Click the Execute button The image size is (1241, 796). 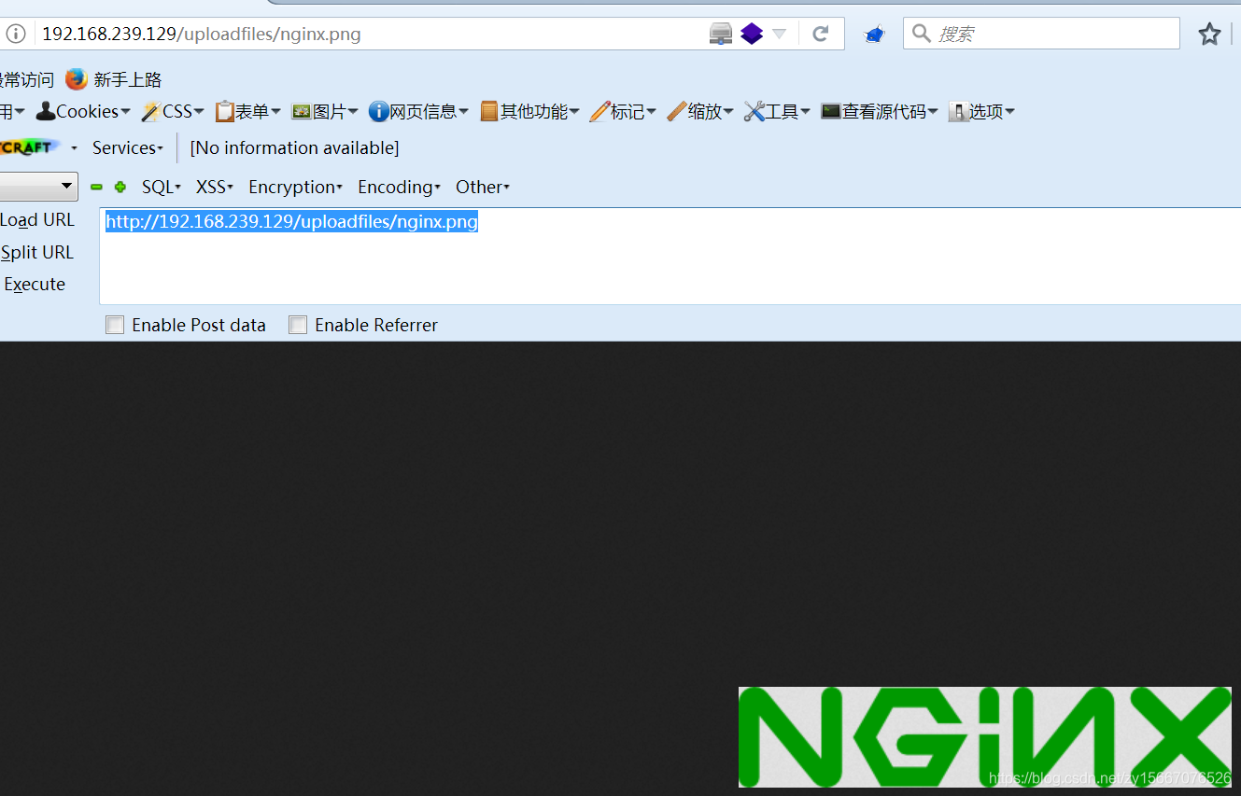coord(35,284)
